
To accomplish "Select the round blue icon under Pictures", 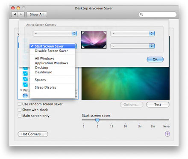I will (x=25, y=96).
